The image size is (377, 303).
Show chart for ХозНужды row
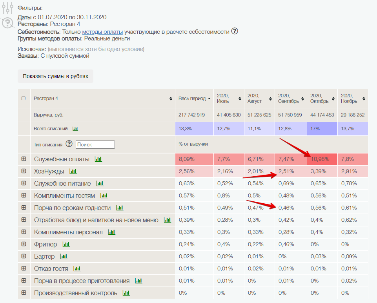click(73, 171)
